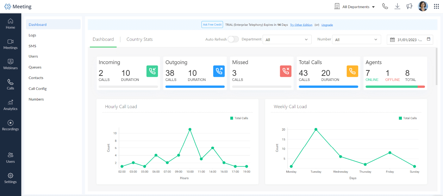Open the Department dropdown
Image resolution: width=443 pixels, height=196 pixels.
287,39
